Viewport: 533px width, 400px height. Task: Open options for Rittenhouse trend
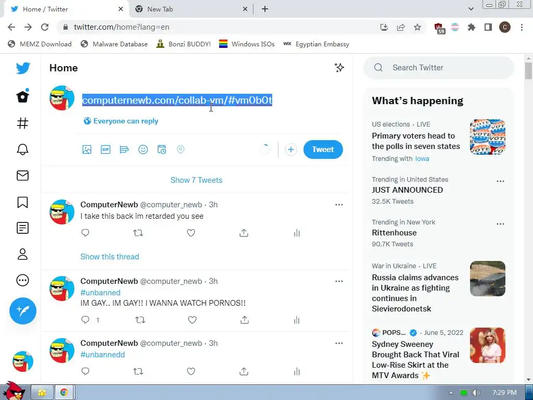pyautogui.click(x=500, y=224)
